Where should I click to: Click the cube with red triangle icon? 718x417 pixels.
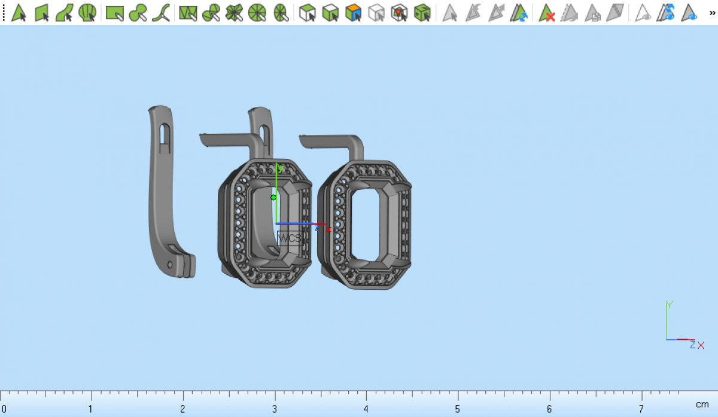(x=399, y=13)
